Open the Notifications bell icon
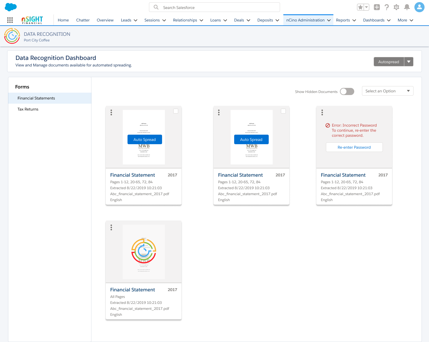 coord(407,7)
